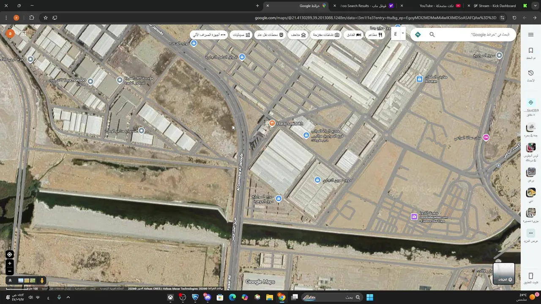541x304 pixels.
Task: Show hidden system tray icons chevron
Action: click(x=68, y=297)
